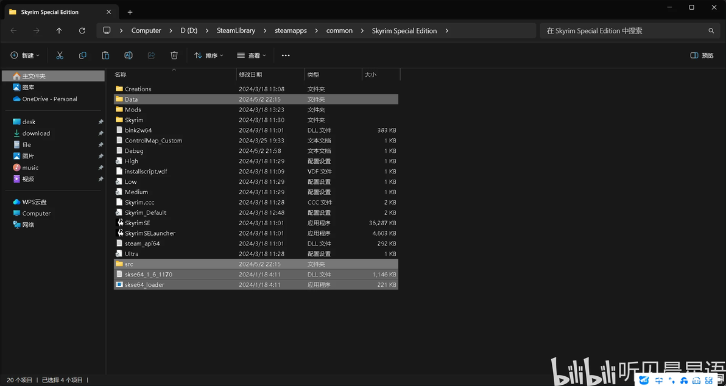This screenshot has height=386, width=726.
Task: Go back with the left arrow
Action: tap(13, 30)
